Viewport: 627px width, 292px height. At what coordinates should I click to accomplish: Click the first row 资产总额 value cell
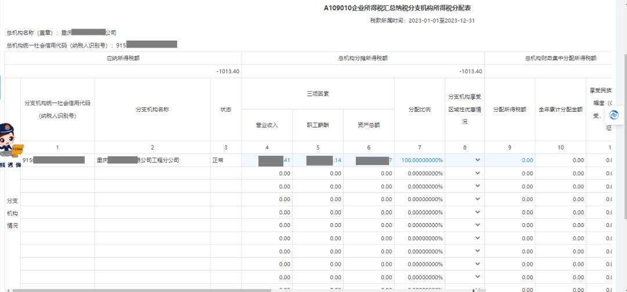coord(369,160)
